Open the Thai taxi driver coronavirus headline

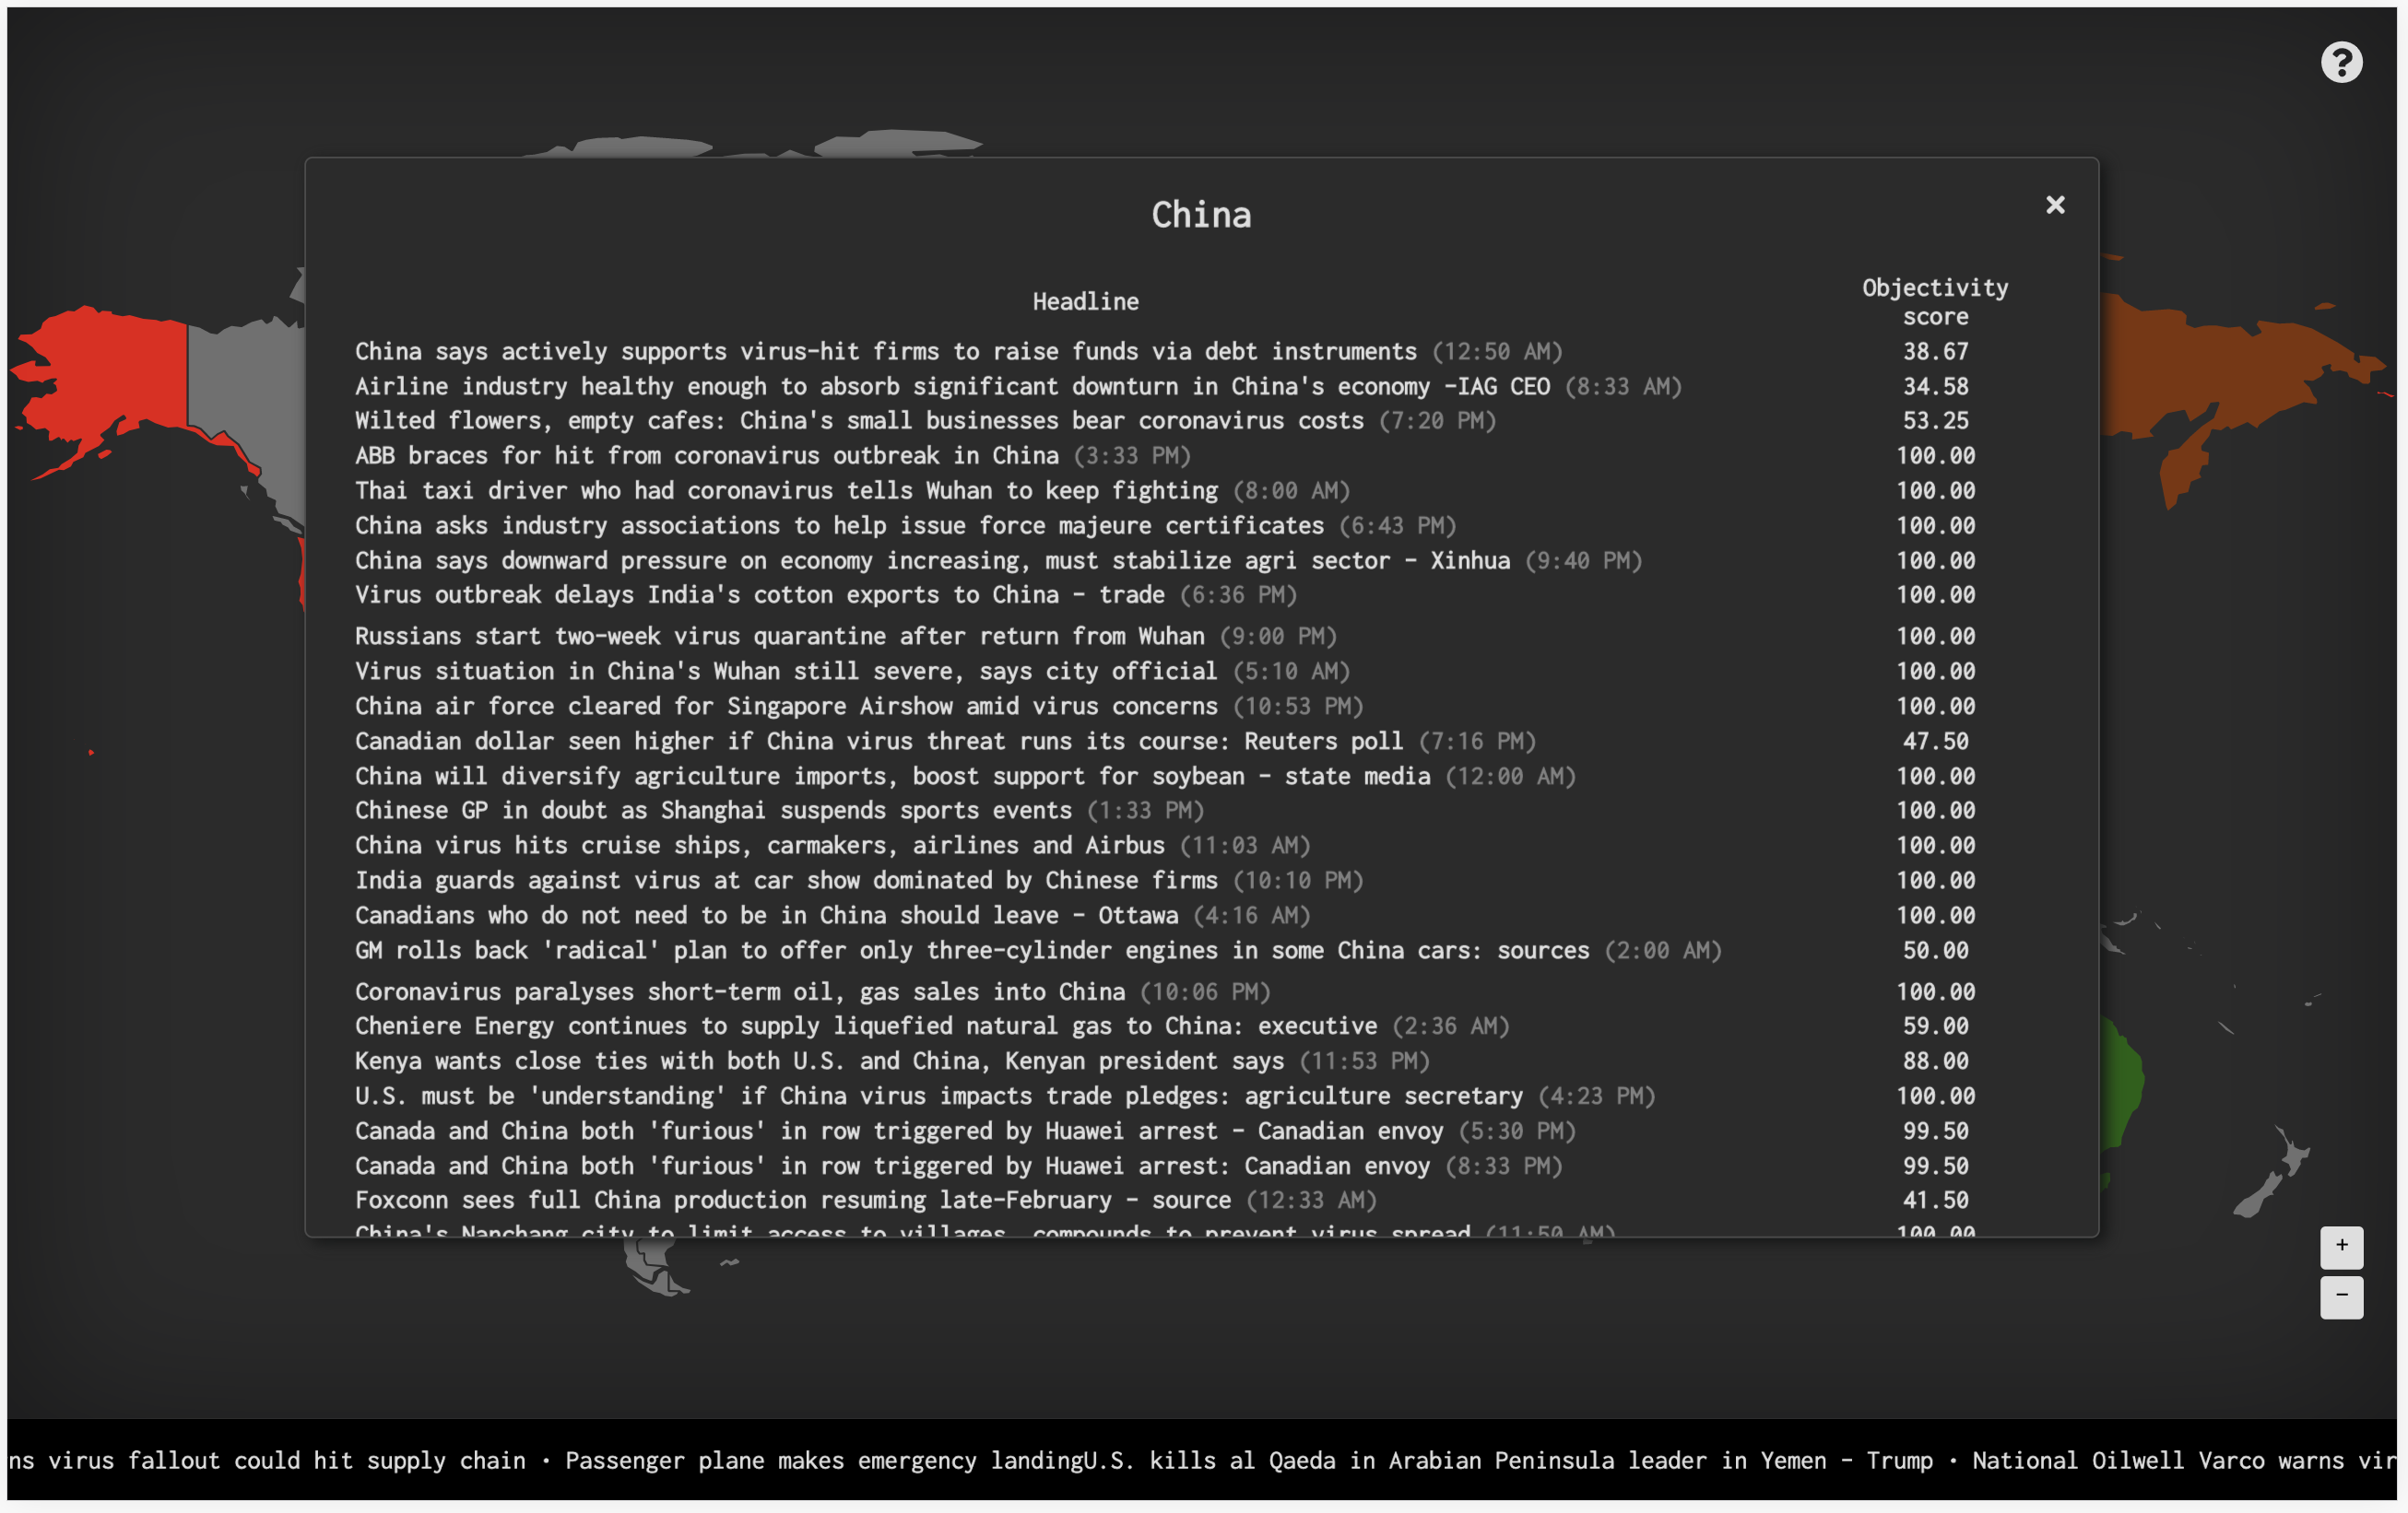point(786,491)
